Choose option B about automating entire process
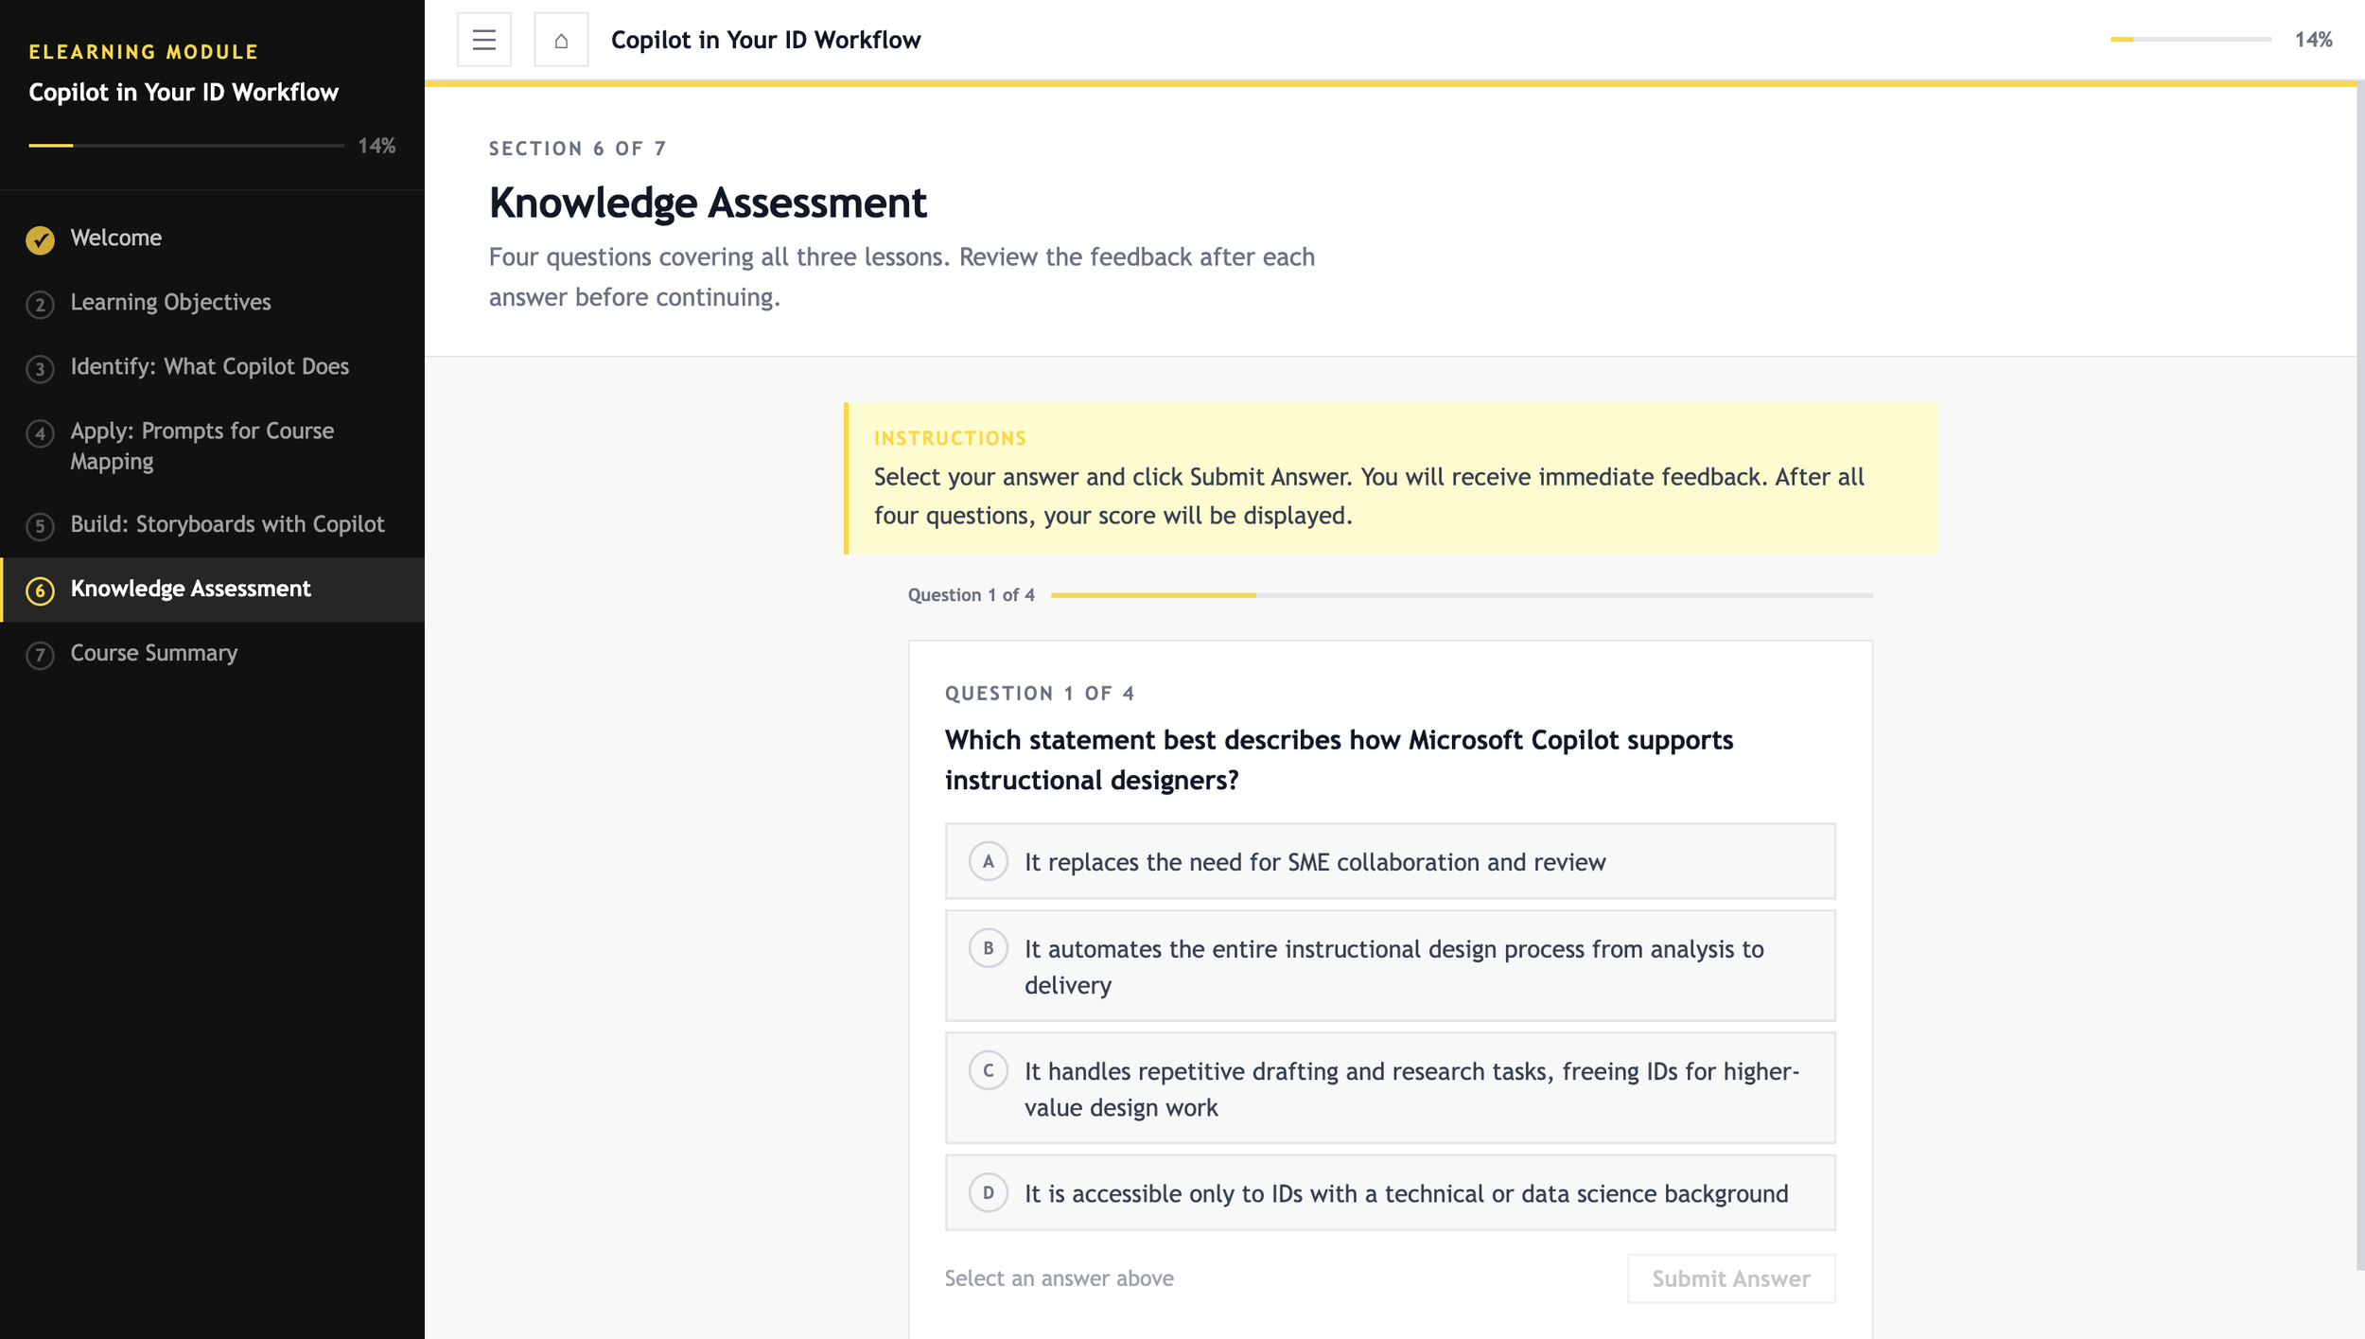Screen dimensions: 2365x1339 click(x=1390, y=966)
